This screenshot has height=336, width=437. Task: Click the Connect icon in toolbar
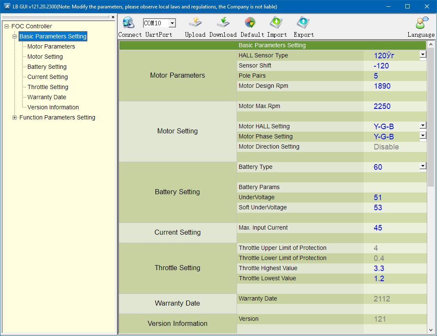(128, 23)
